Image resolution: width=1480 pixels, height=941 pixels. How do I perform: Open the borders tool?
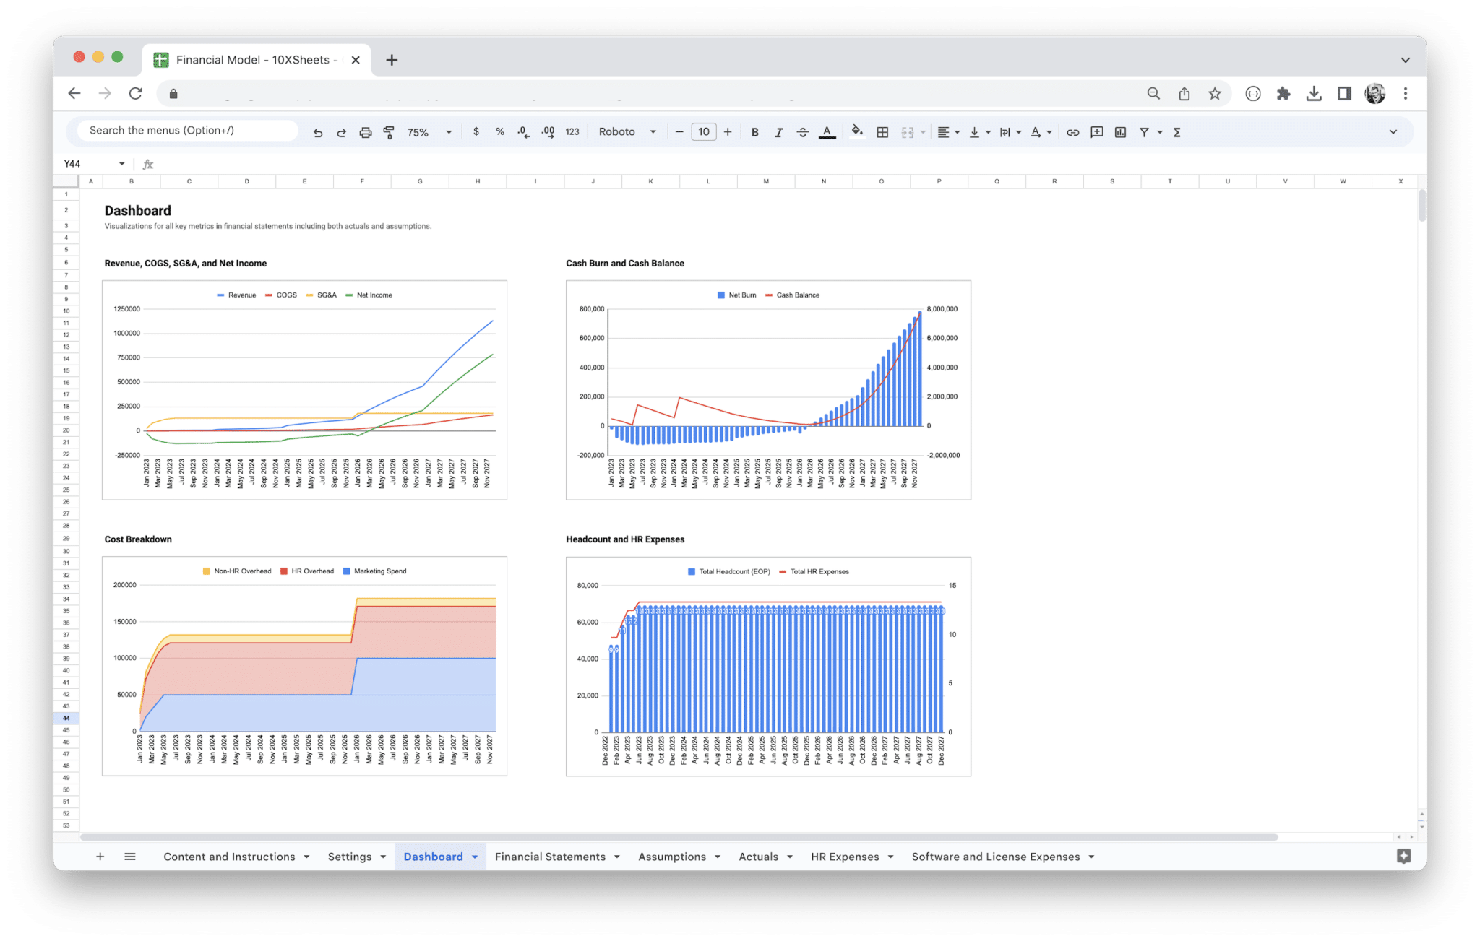882,132
